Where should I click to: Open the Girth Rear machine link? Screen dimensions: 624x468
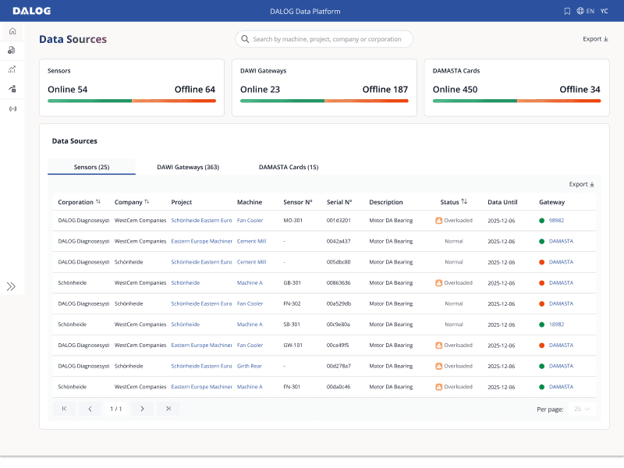[250, 366]
